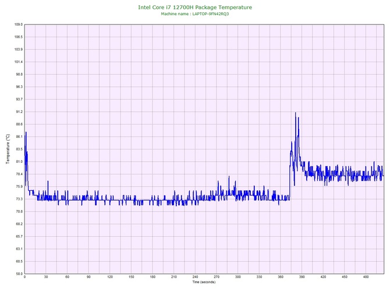Click the 330 seconds x-axis tick label

259,277
